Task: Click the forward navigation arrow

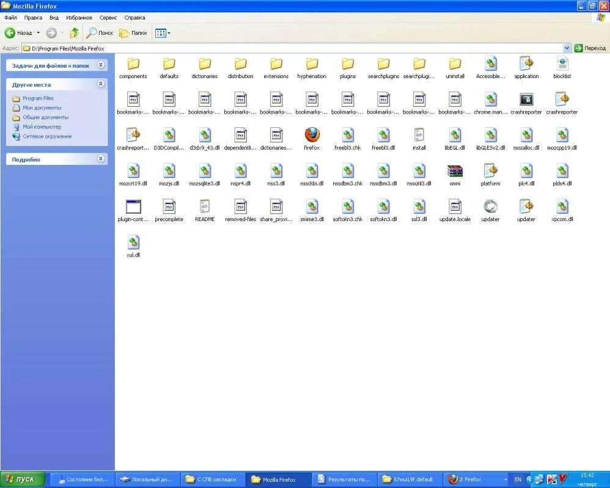Action: pos(51,33)
